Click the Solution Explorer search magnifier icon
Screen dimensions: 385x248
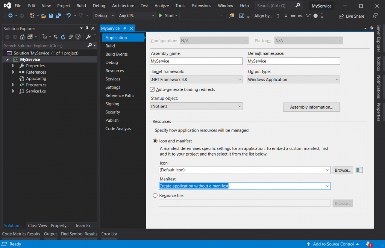pyautogui.click(x=89, y=45)
